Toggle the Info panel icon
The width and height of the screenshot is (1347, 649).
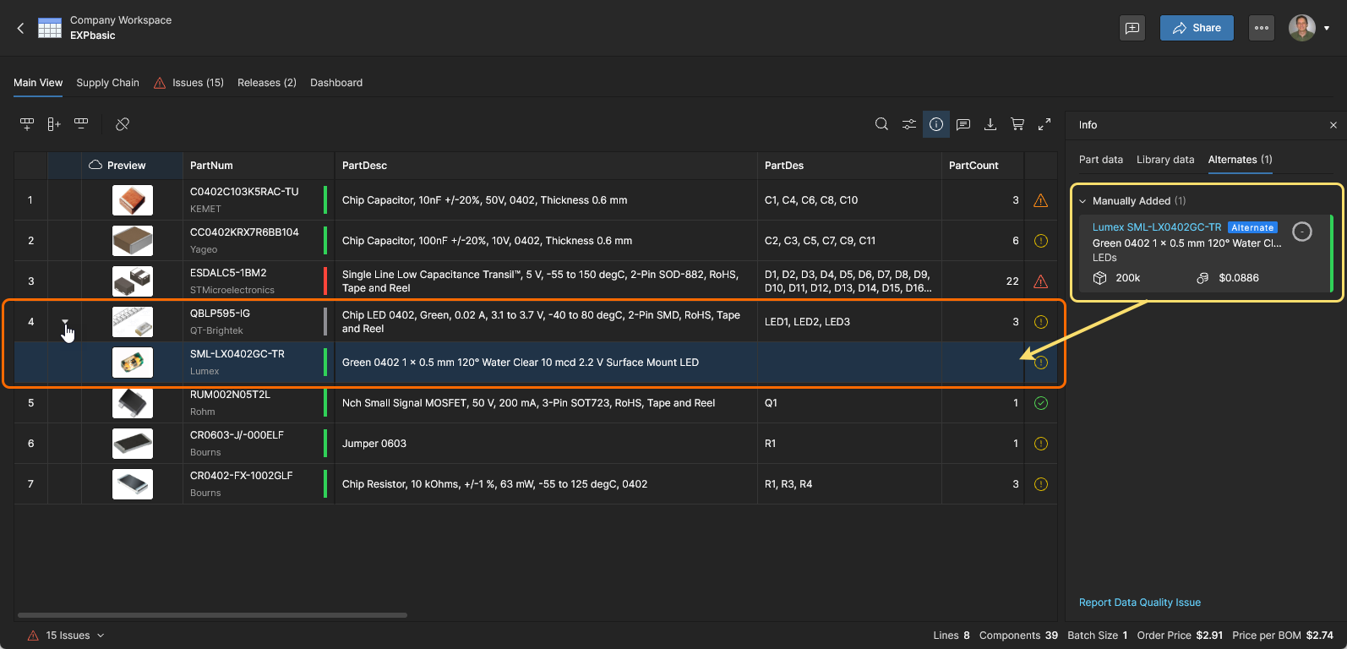[x=936, y=124]
